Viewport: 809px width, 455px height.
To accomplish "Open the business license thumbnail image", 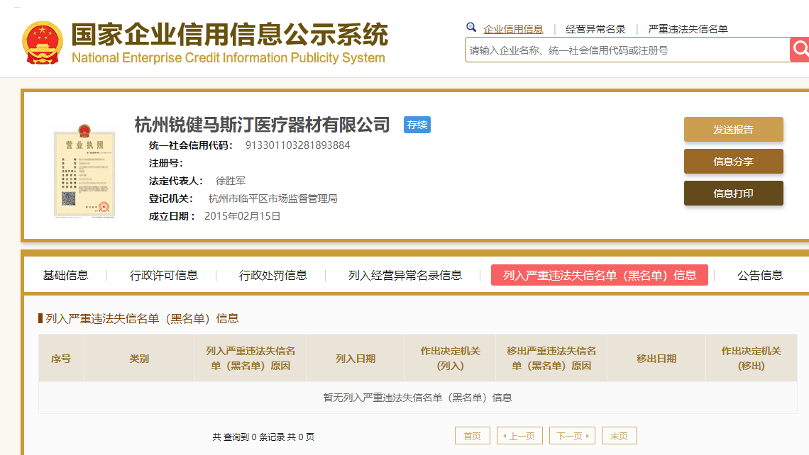I will coord(84,171).
